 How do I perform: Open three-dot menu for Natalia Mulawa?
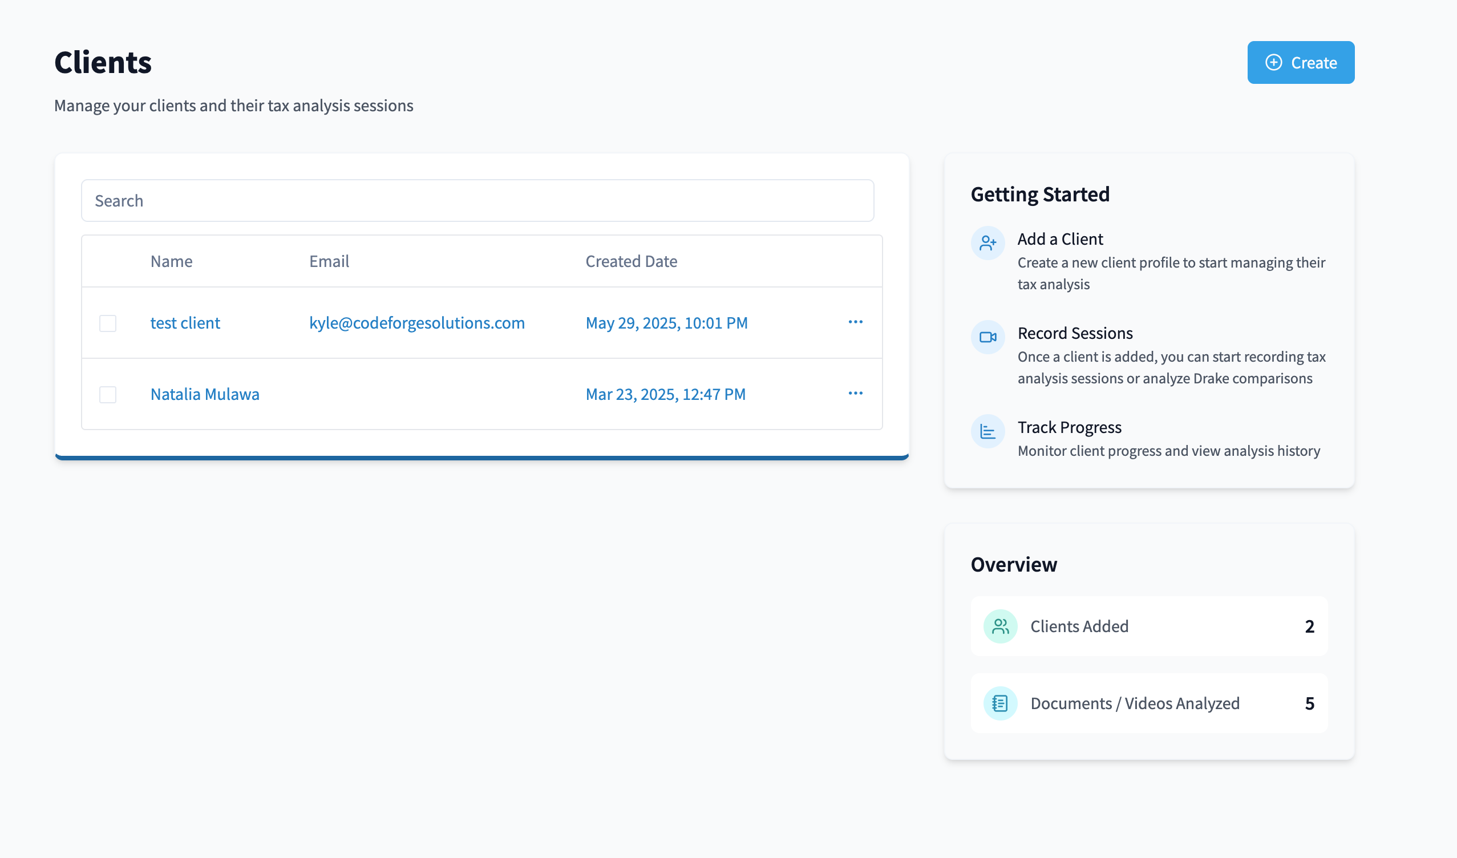coord(855,393)
